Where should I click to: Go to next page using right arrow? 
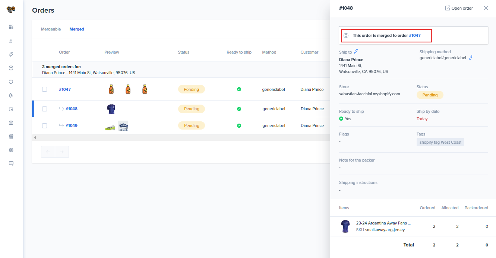(62, 152)
